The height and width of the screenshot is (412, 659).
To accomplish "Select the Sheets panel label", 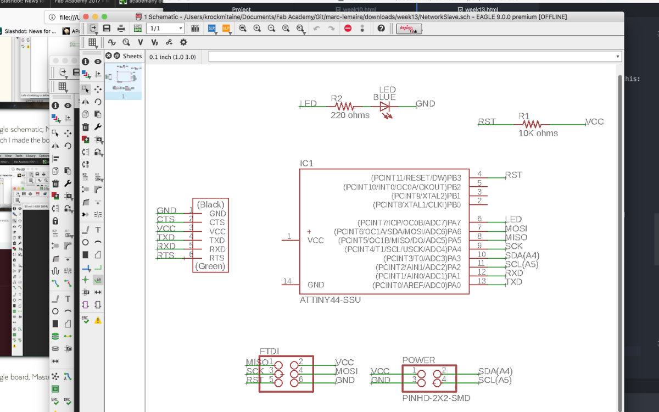I will (x=132, y=56).
